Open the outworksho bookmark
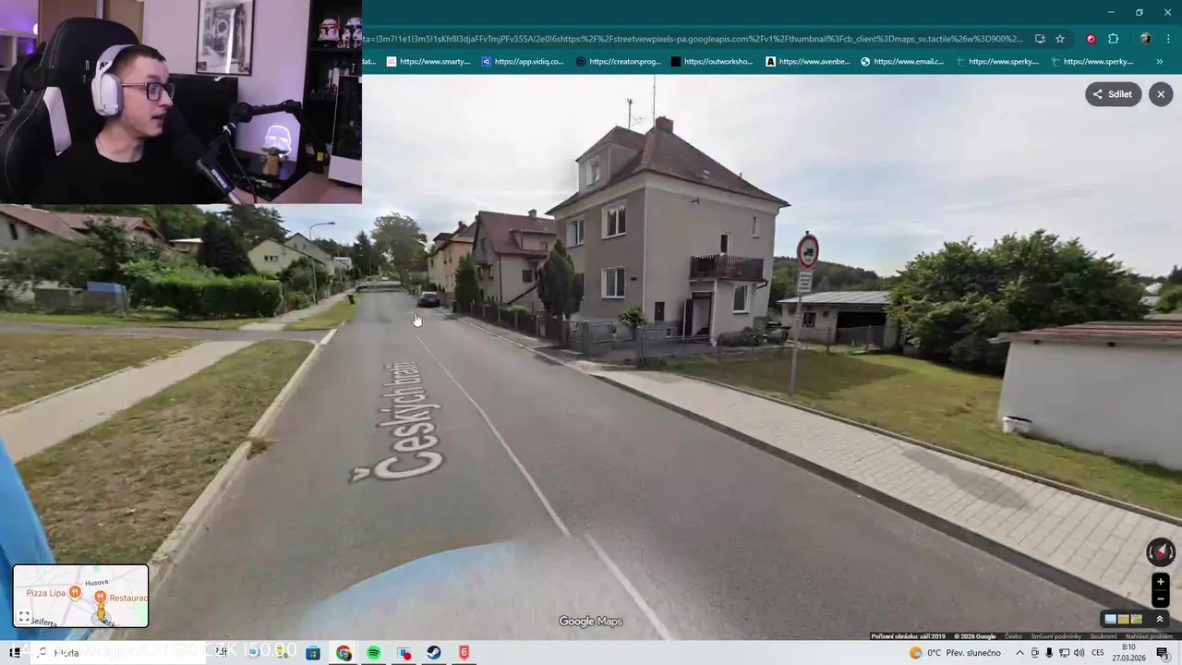 [x=712, y=62]
